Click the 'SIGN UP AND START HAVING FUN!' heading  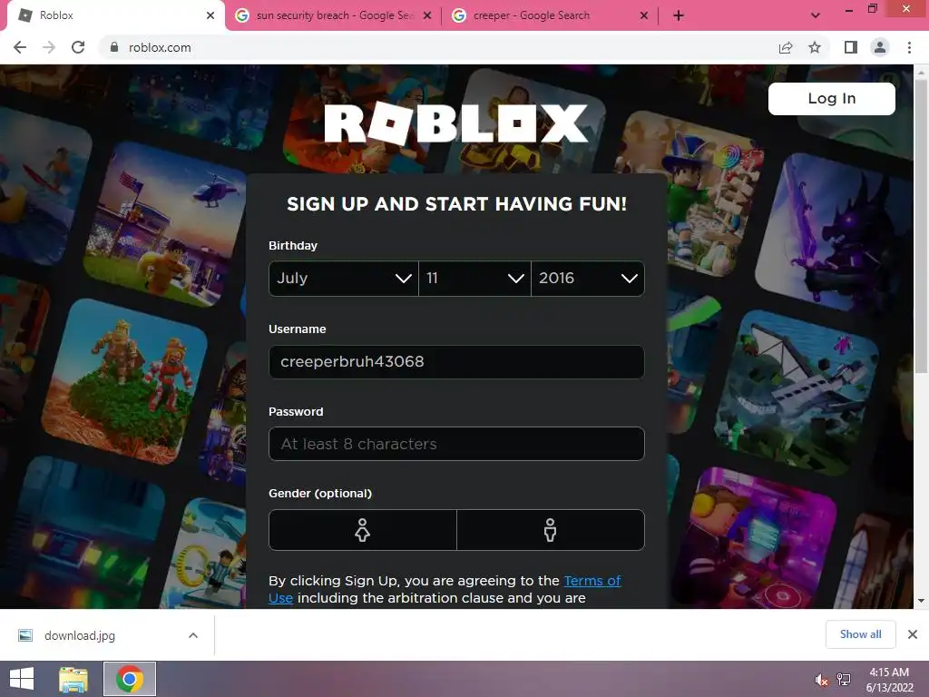pos(456,204)
